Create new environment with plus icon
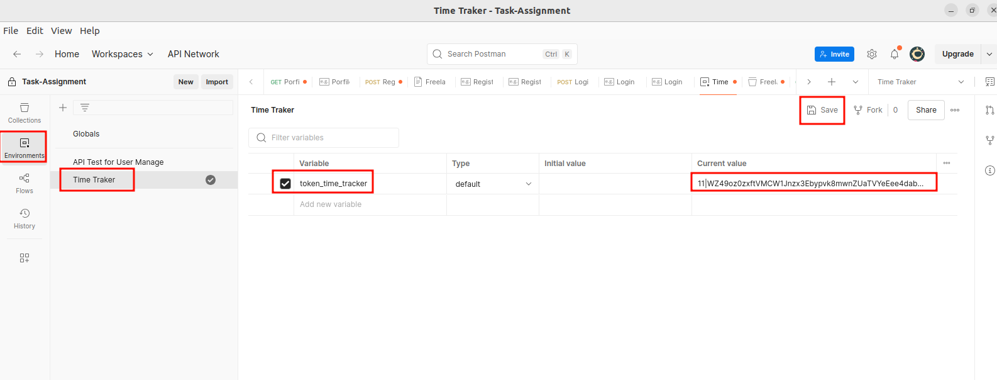The image size is (997, 380). coord(63,108)
